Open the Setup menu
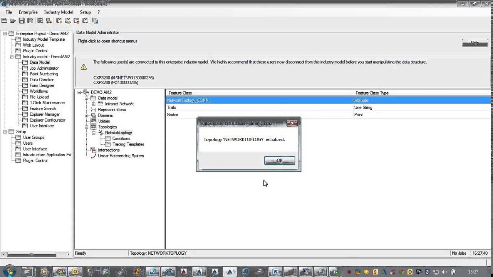This screenshot has width=493, height=277. click(85, 12)
